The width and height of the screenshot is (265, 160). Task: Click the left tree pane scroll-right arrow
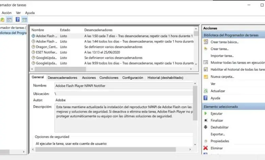[x=24, y=152]
